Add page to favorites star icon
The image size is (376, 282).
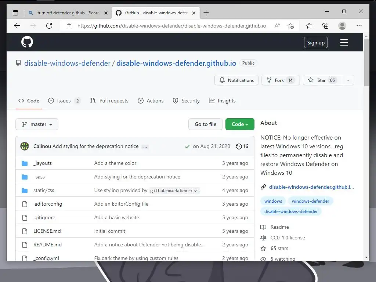click(x=291, y=26)
